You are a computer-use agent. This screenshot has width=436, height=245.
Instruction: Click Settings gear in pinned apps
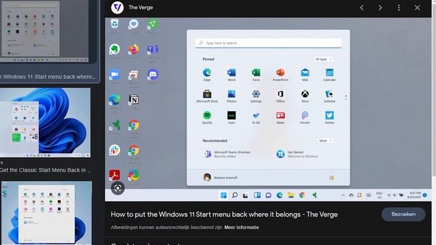(256, 96)
